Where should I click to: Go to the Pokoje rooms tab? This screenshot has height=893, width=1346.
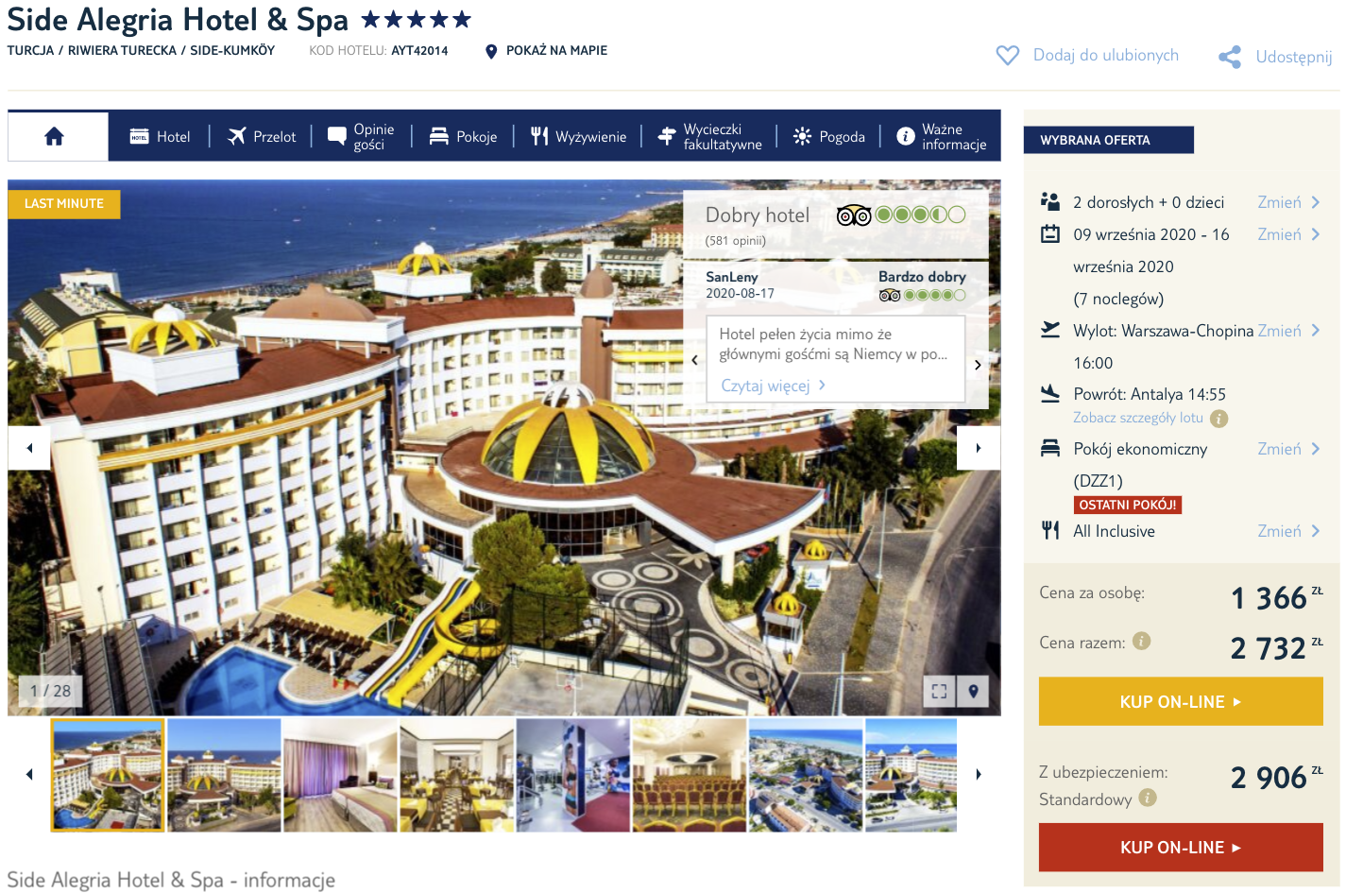[463, 137]
